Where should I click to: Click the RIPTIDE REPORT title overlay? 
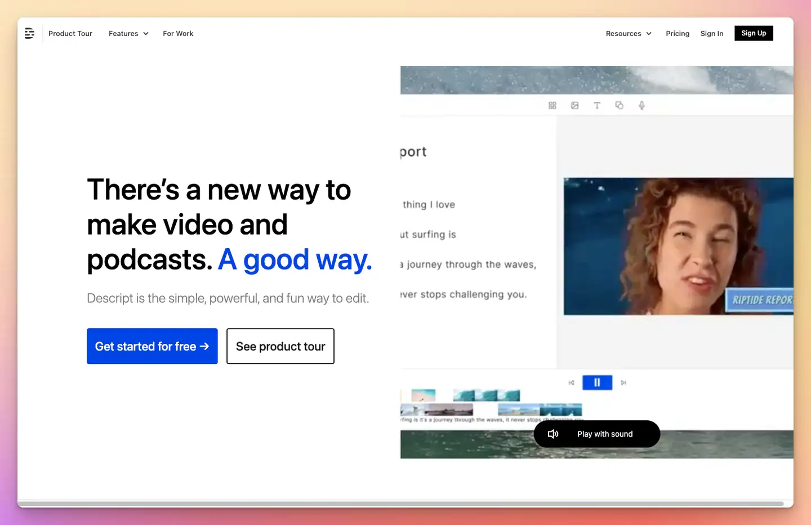tap(760, 300)
